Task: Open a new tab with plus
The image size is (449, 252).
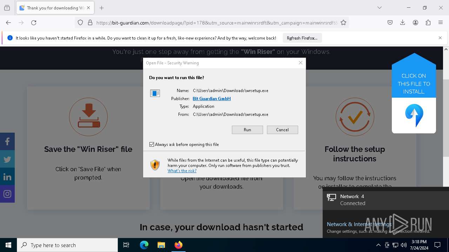Action: (x=102, y=8)
